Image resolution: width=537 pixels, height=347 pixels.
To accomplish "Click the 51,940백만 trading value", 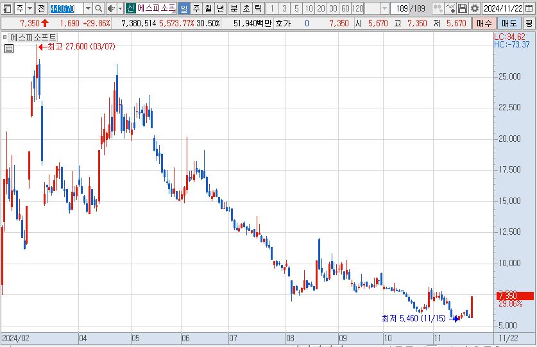I will [252, 23].
